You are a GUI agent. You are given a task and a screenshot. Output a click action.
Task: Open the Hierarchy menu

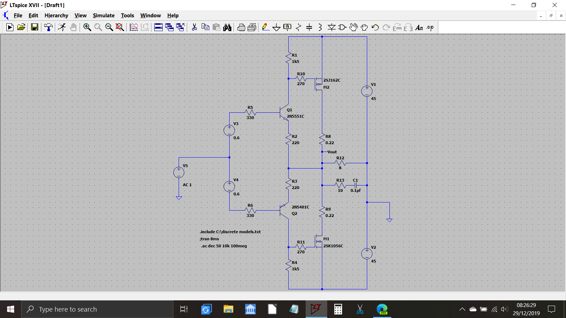pyautogui.click(x=56, y=16)
